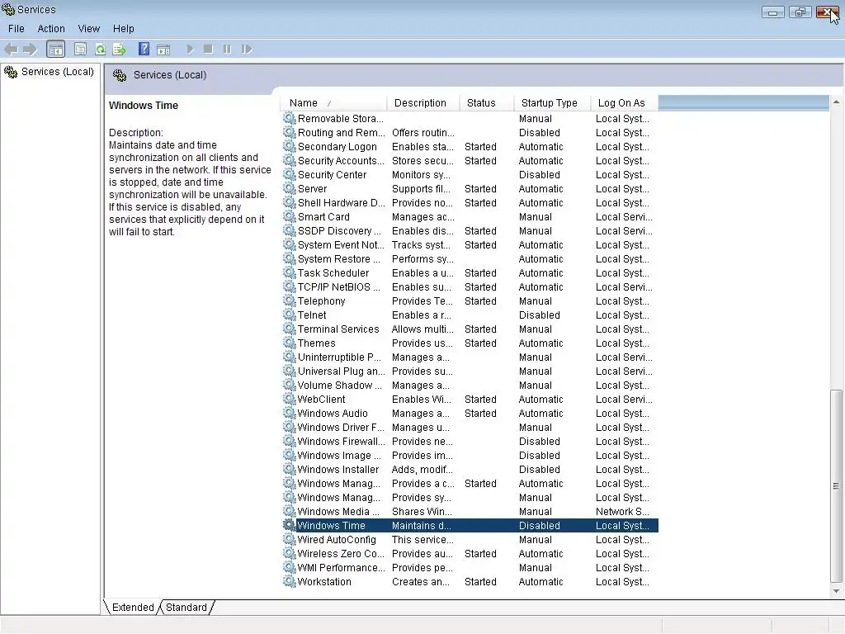
Task: Open the File menu
Action: tap(17, 29)
